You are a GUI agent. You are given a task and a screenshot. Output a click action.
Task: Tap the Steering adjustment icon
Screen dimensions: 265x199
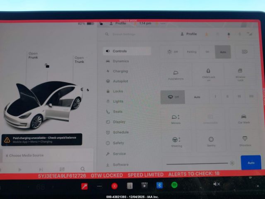(x=176, y=142)
